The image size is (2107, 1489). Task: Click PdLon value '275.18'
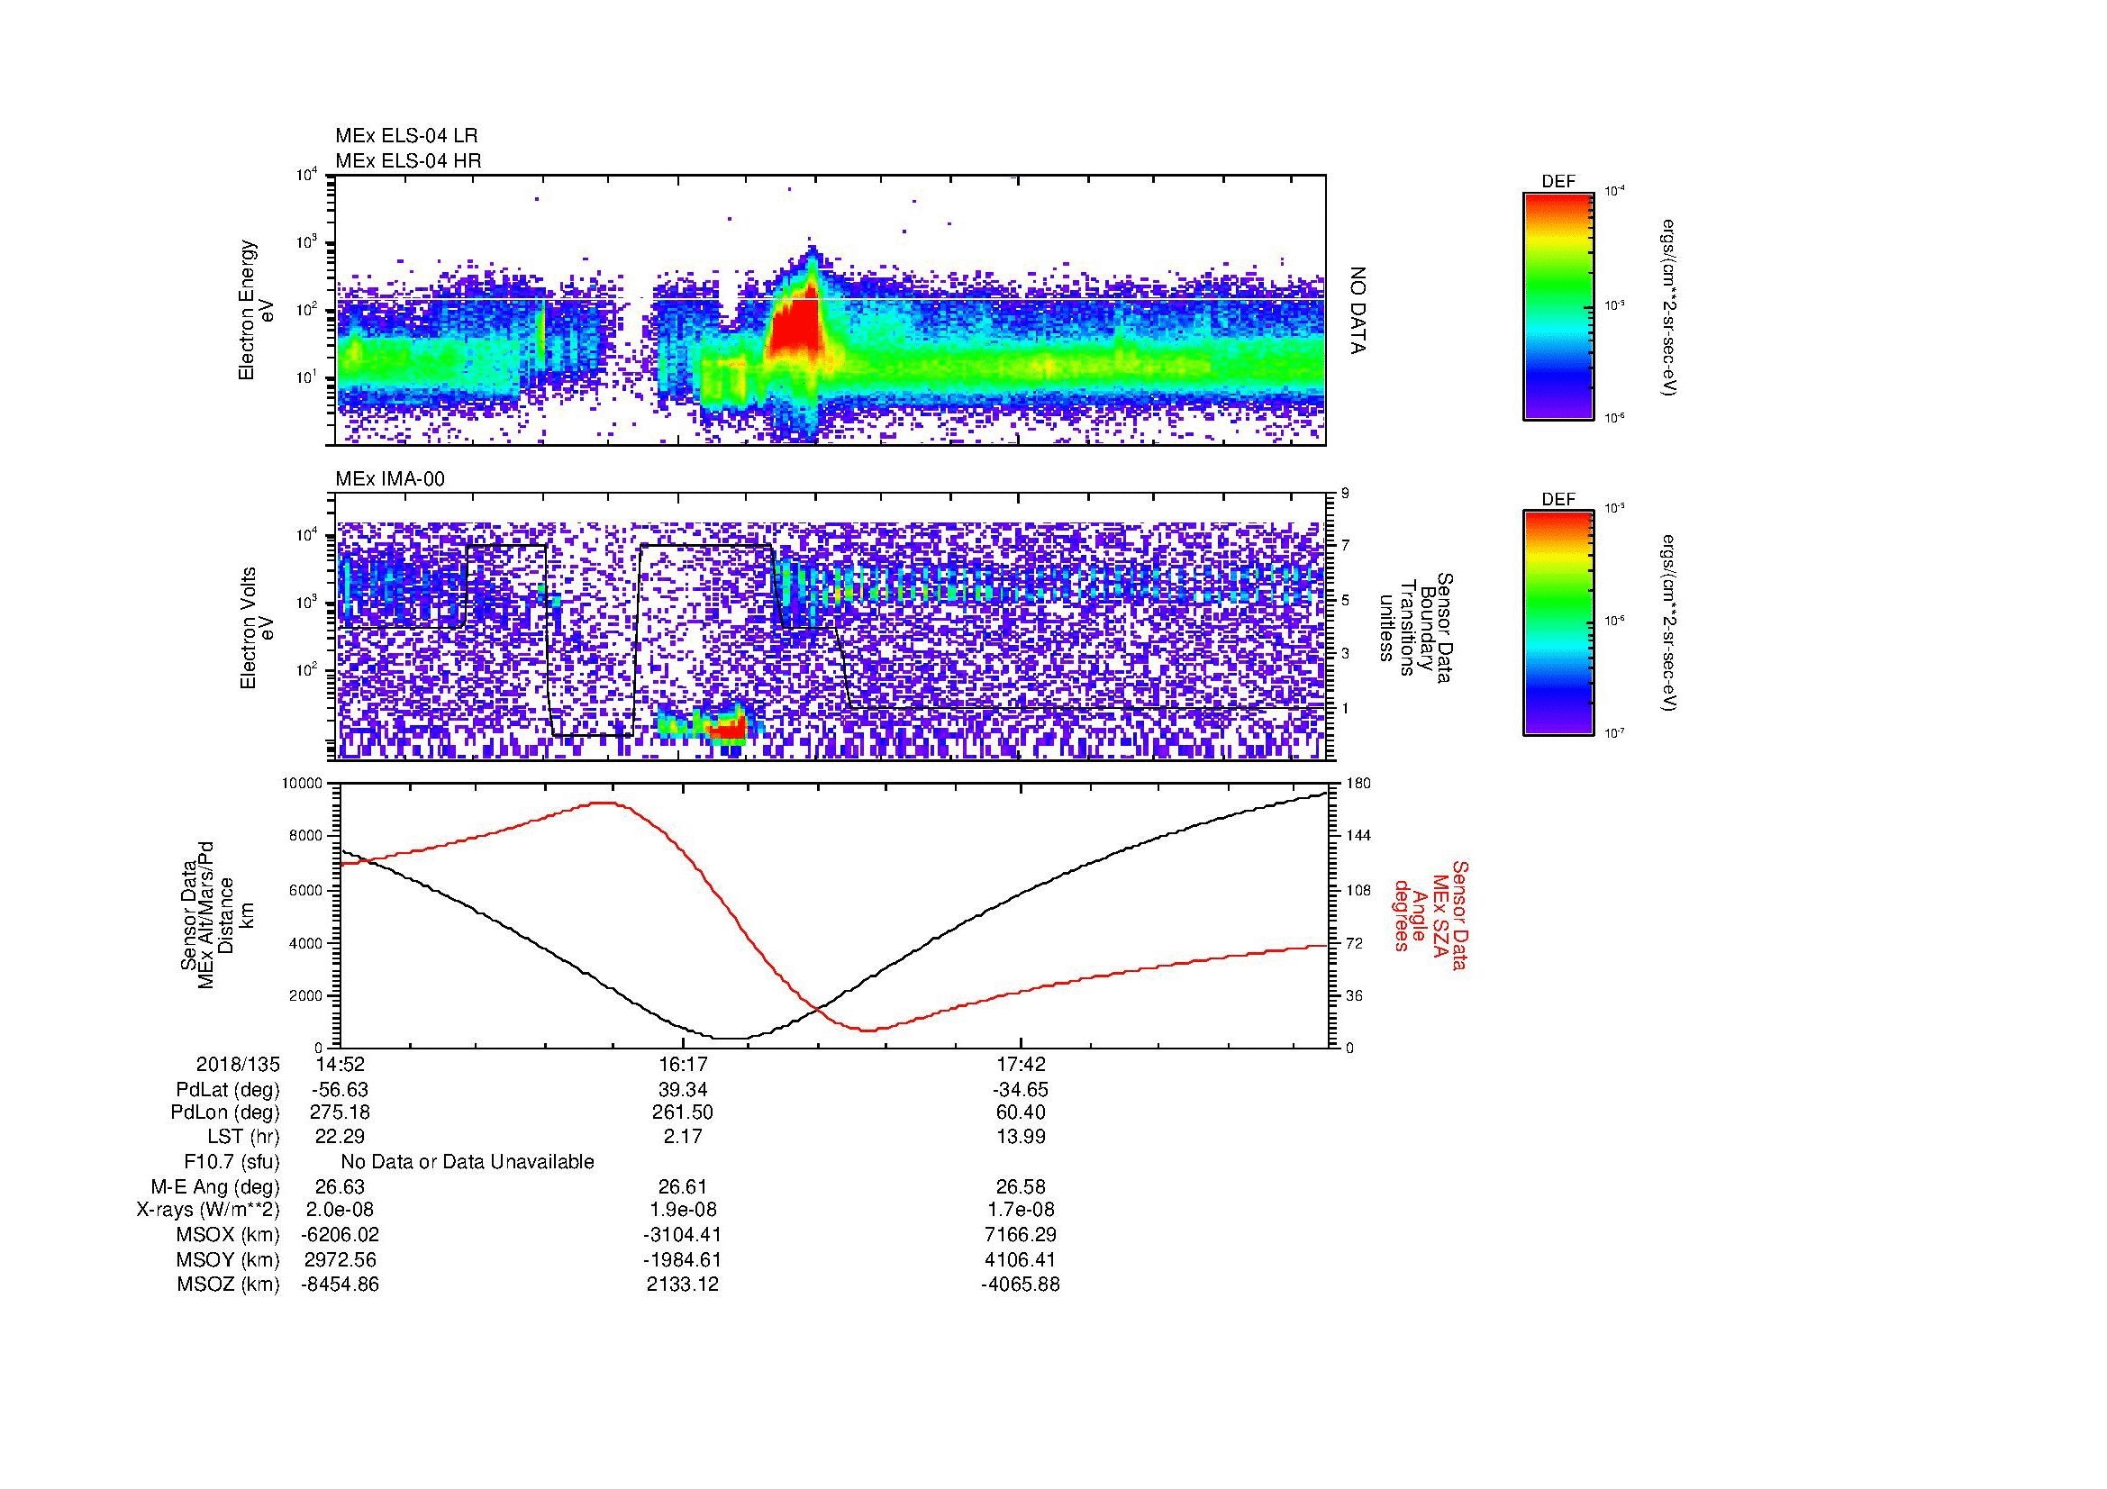(341, 1112)
